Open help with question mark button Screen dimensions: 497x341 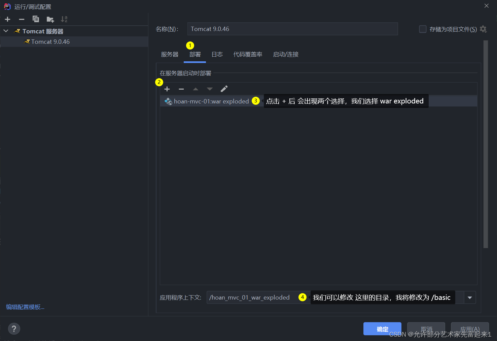coord(14,329)
